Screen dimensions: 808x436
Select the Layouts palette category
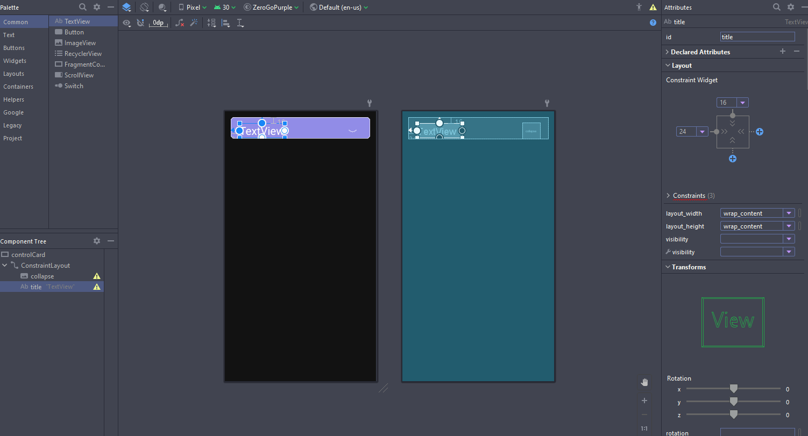pyautogui.click(x=24, y=74)
